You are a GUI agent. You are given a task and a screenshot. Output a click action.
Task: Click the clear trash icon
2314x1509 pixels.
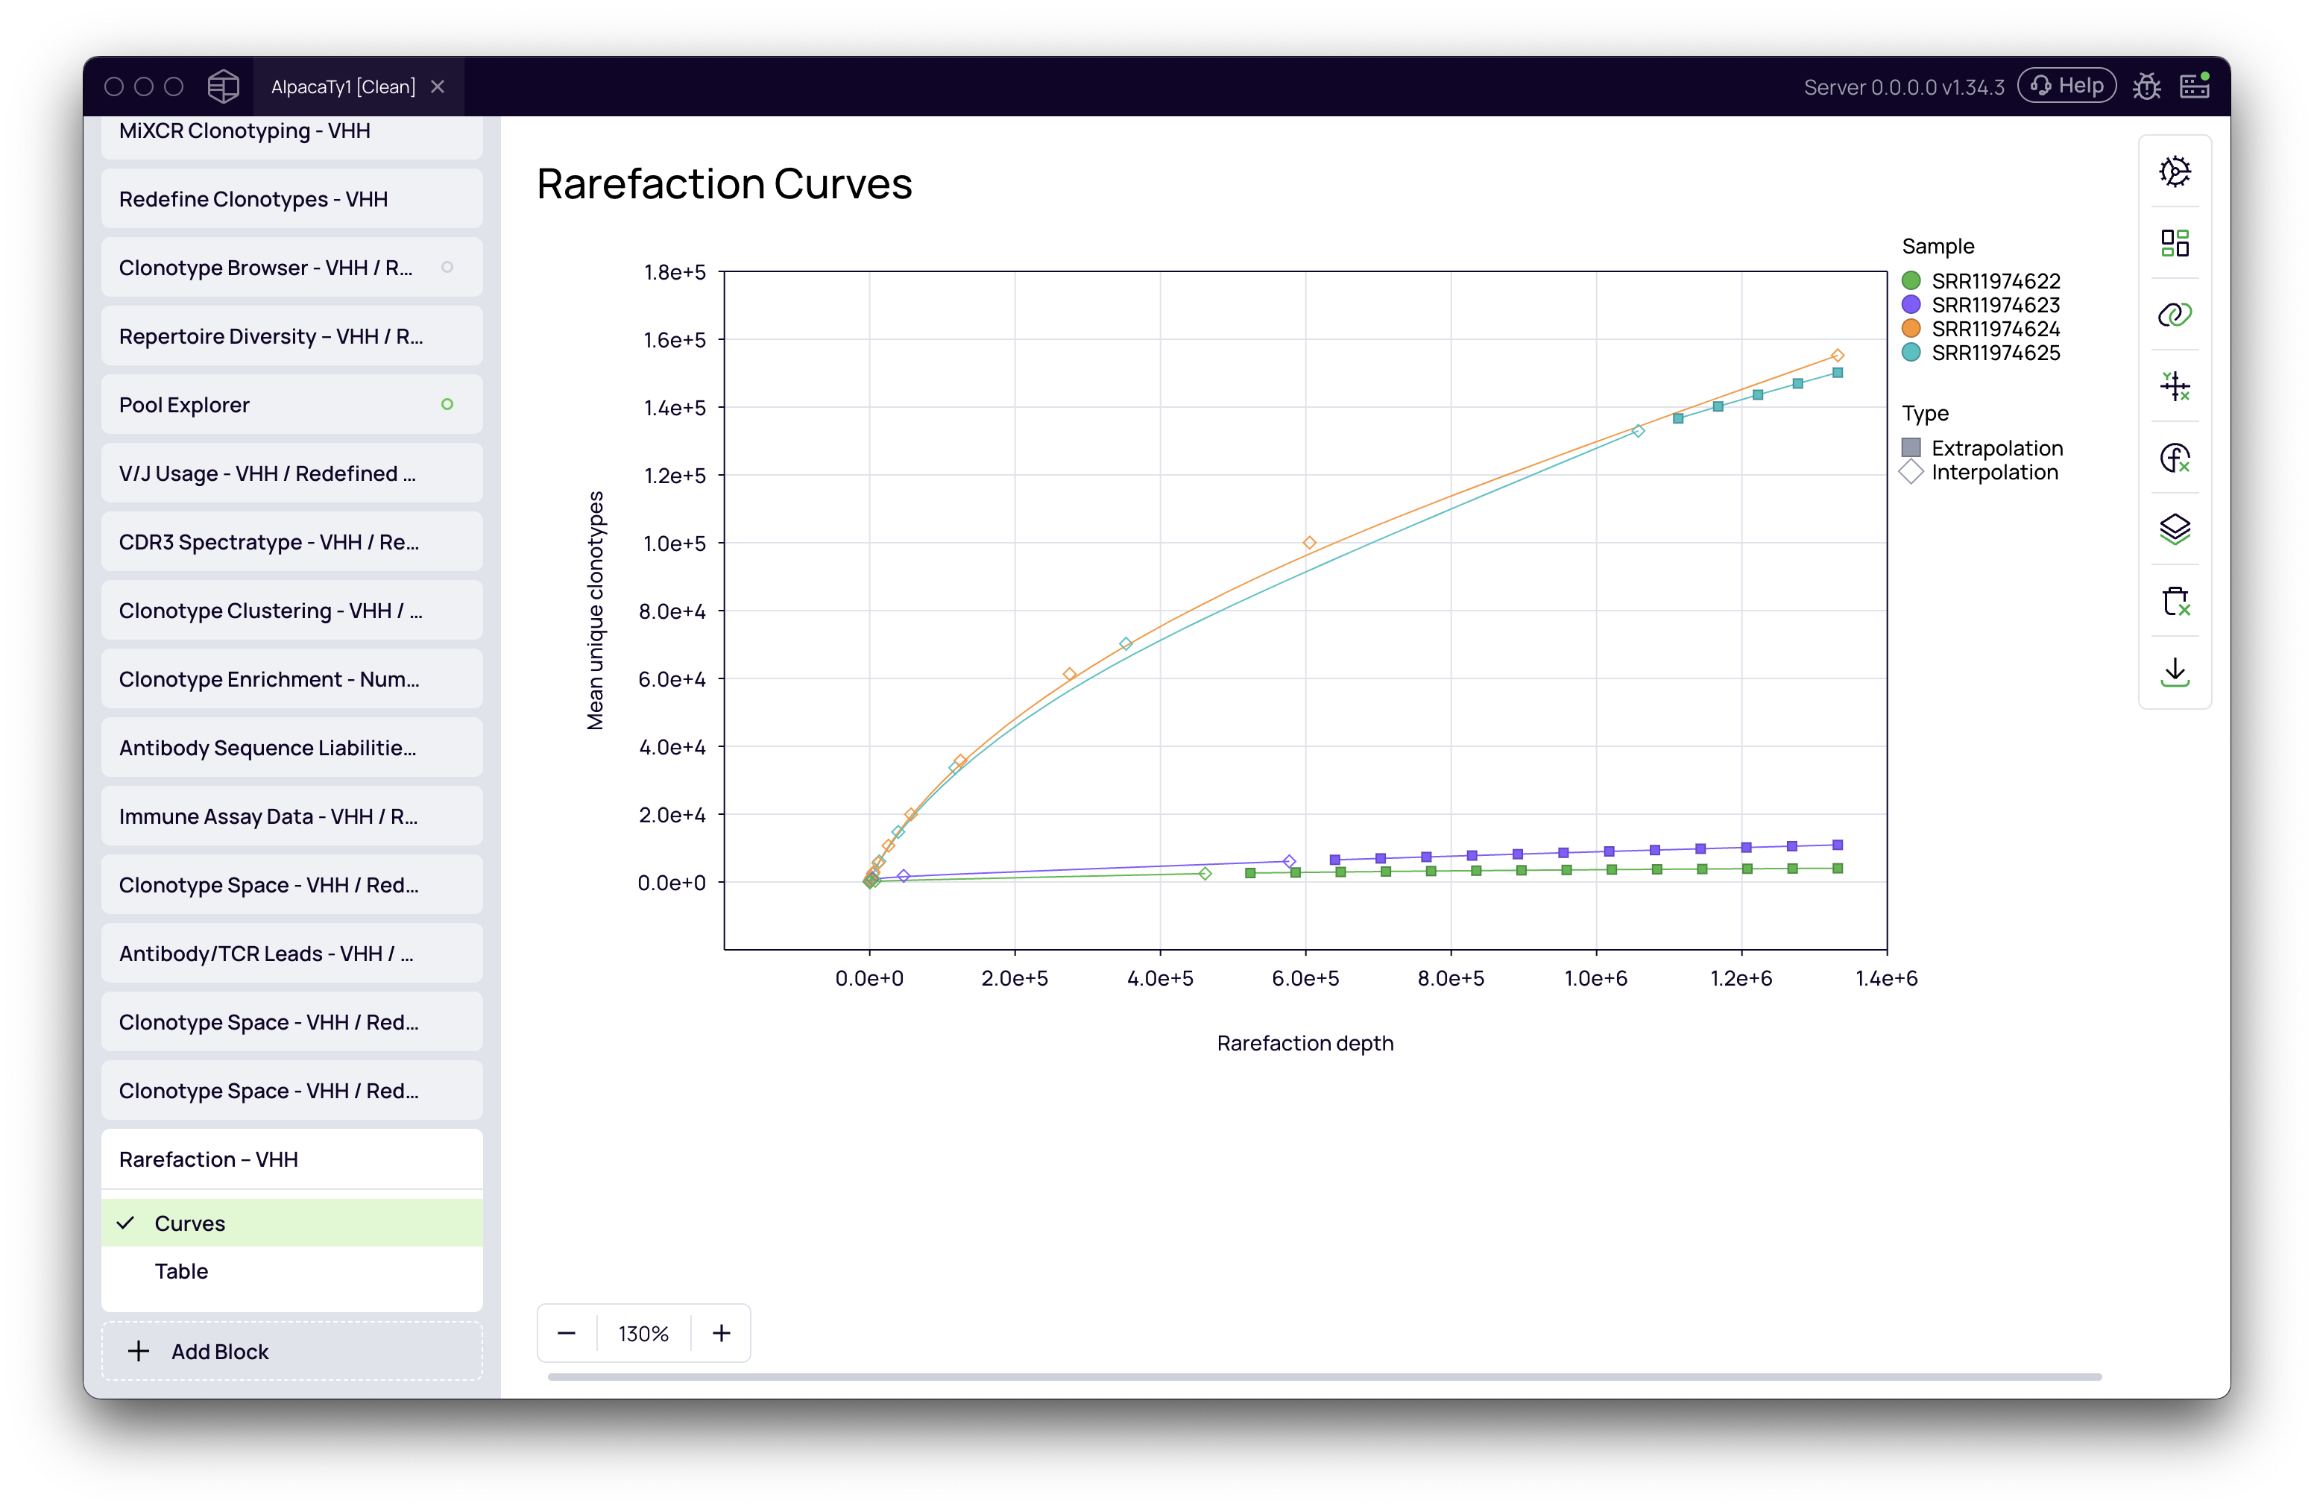click(x=2174, y=601)
